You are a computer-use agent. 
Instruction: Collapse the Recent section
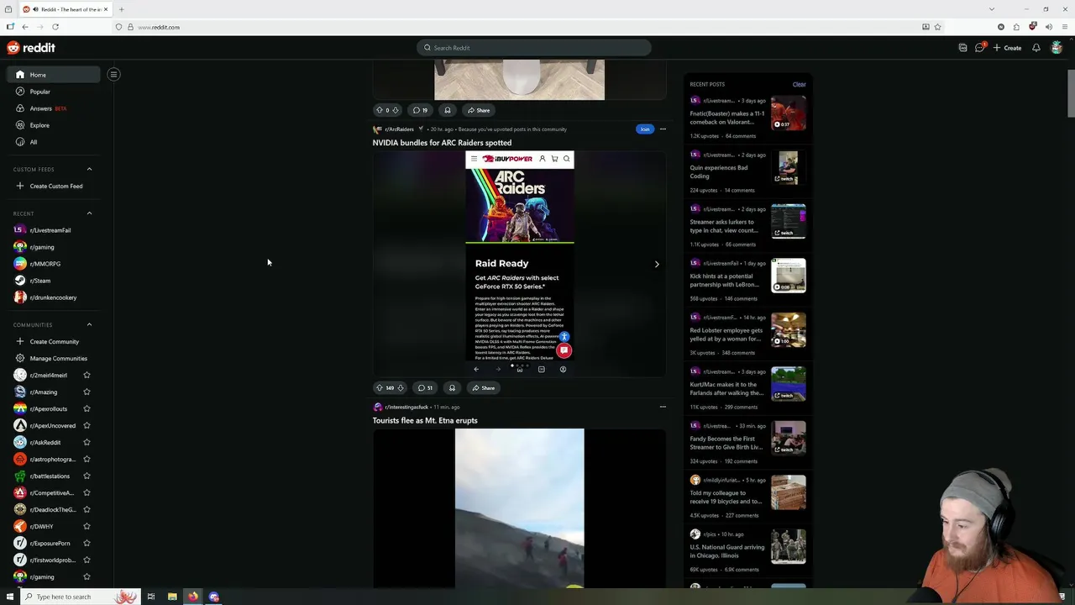[x=89, y=213]
